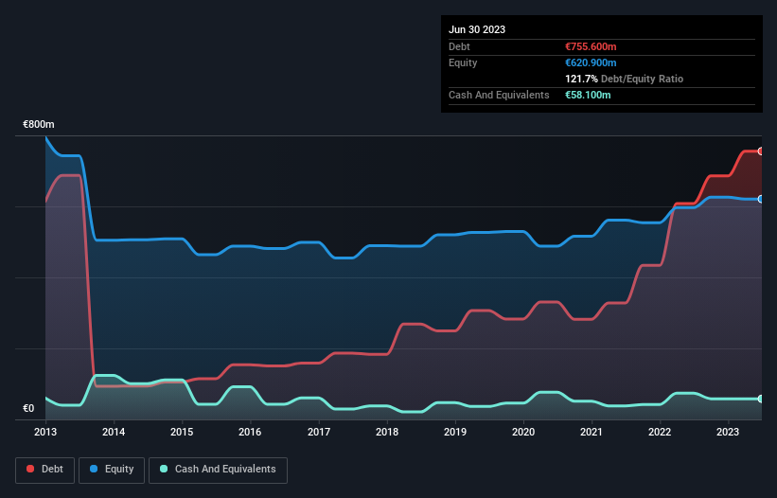Click the teal Cash endpoint marker

coord(761,399)
